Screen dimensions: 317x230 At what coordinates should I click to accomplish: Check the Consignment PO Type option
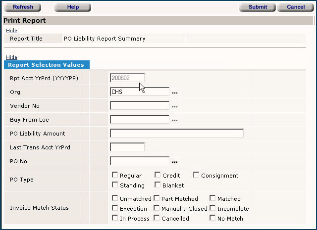(x=196, y=175)
